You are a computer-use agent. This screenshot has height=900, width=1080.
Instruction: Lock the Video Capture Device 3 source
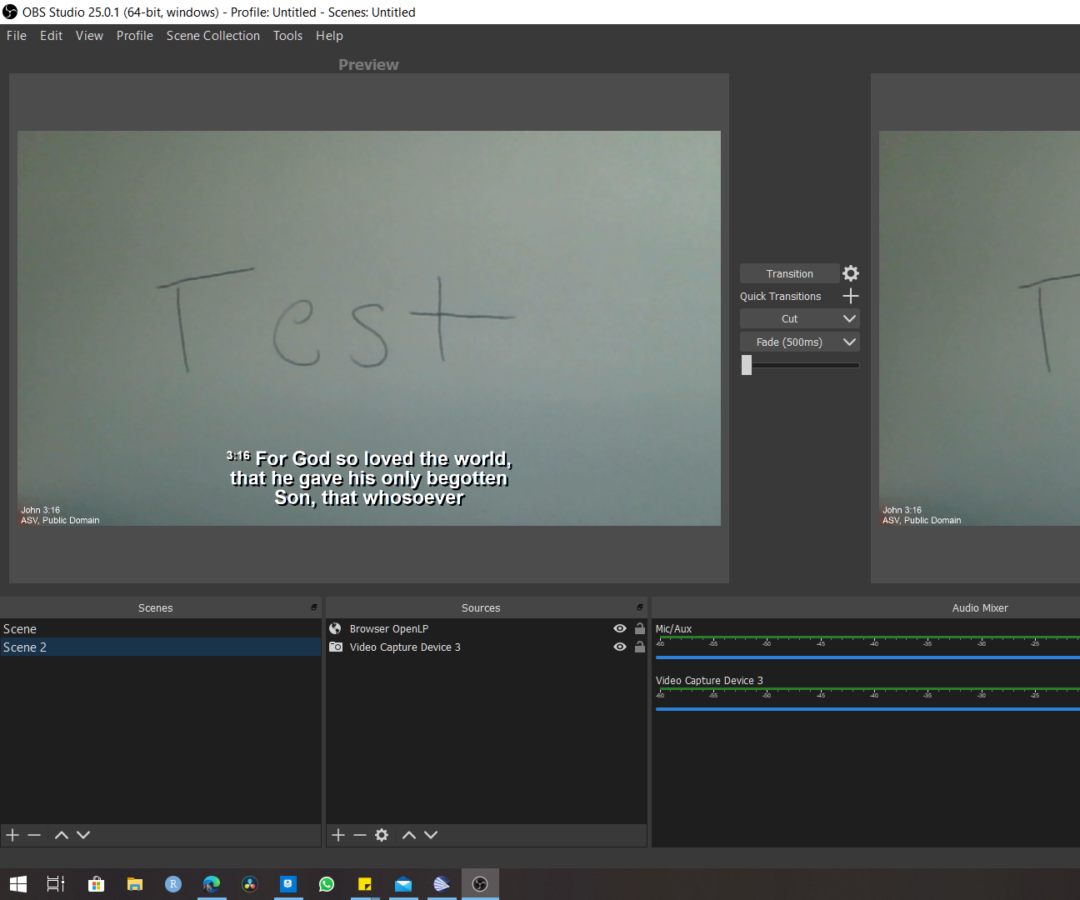click(639, 647)
